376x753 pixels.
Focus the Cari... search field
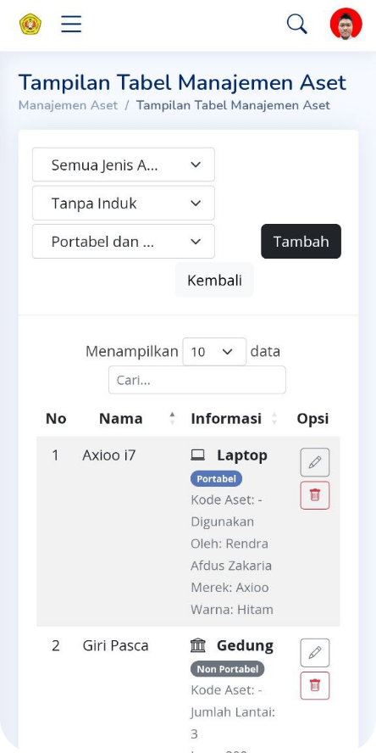pos(197,380)
